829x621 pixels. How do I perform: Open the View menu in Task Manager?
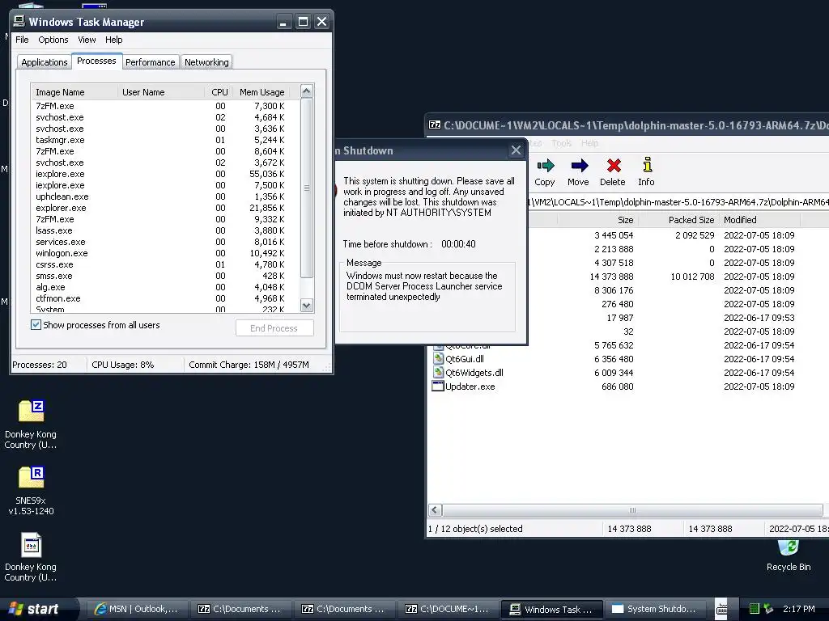(87, 40)
